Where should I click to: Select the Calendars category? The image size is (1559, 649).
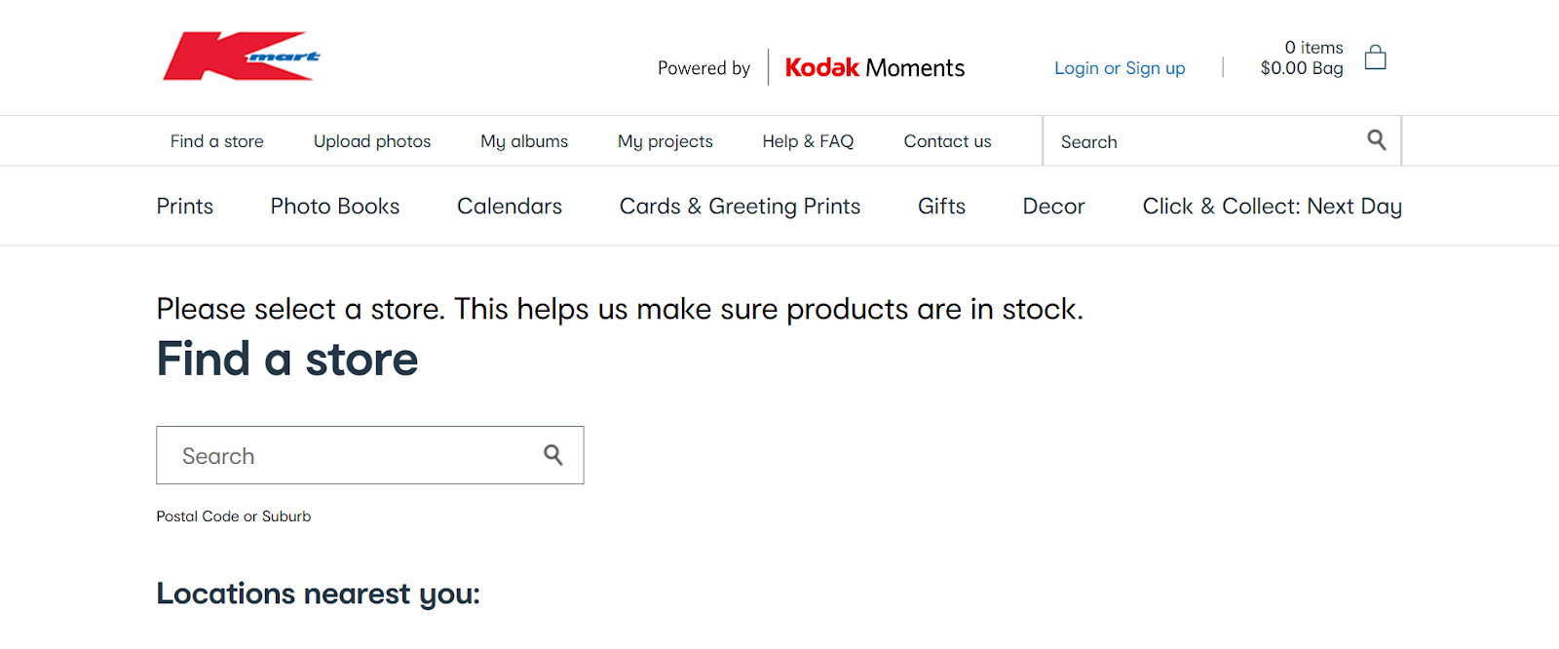510,207
